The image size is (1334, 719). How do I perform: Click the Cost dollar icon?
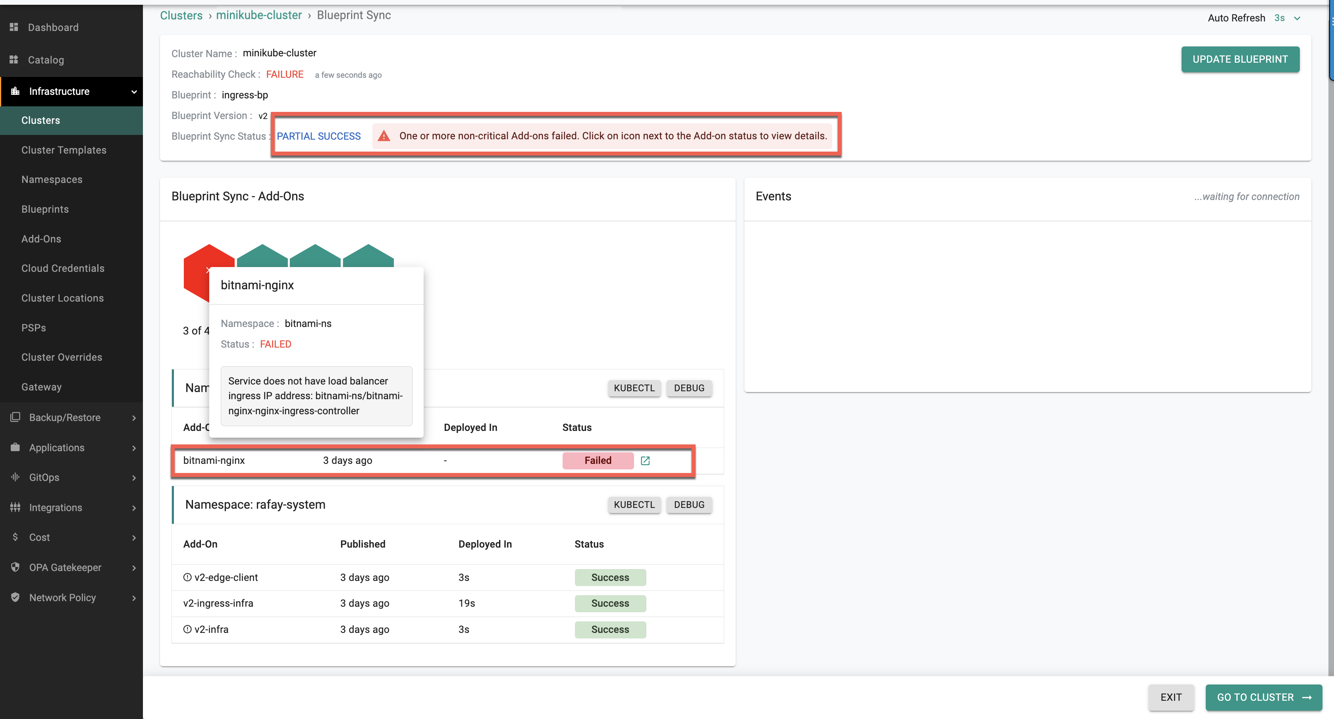click(x=15, y=537)
